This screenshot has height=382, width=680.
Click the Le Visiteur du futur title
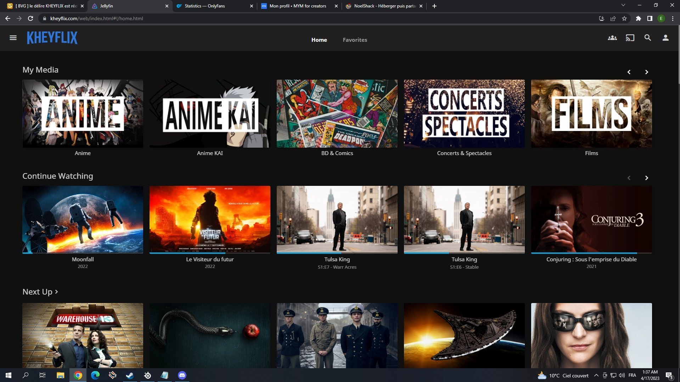pyautogui.click(x=210, y=259)
